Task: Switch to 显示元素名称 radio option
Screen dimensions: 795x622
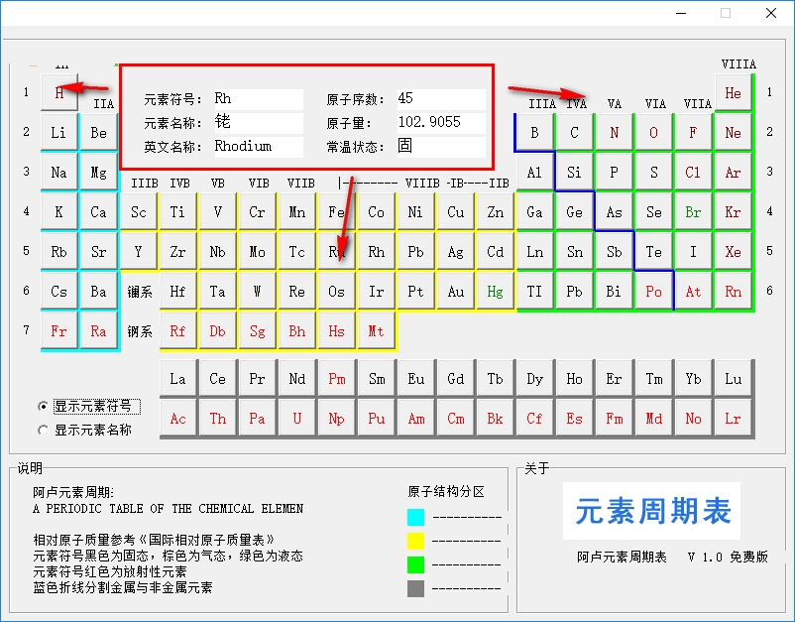Action: (x=85, y=431)
